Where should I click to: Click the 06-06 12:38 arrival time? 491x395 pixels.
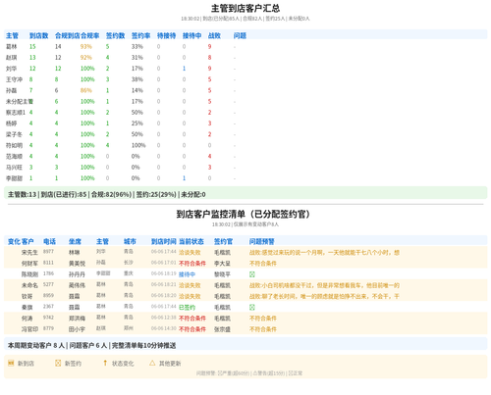pos(164,318)
